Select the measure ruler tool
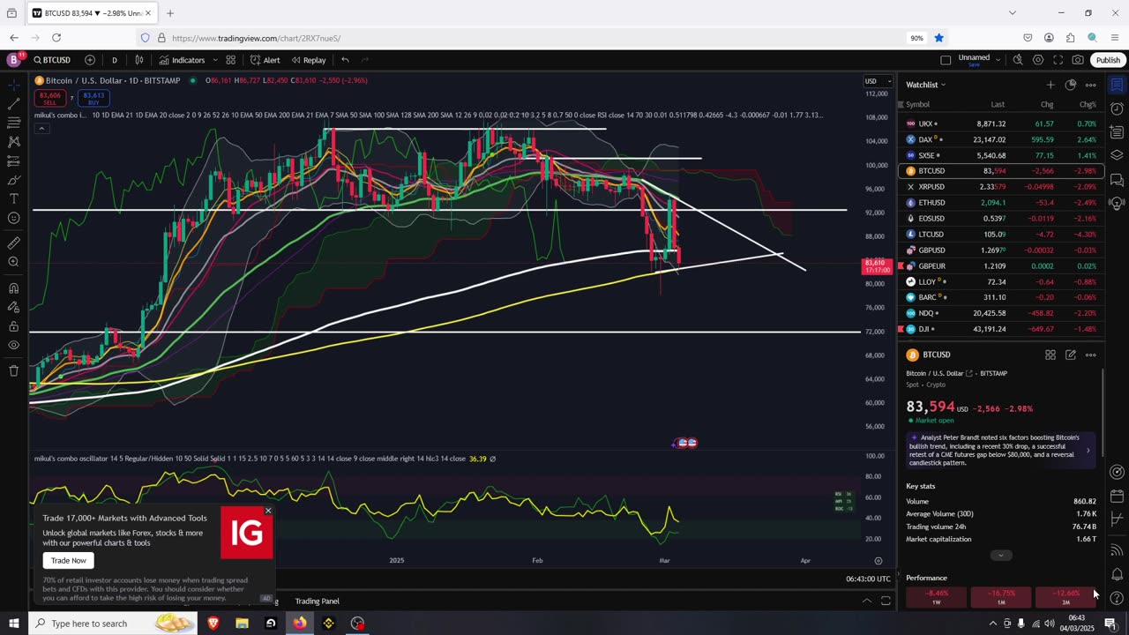 (13, 243)
